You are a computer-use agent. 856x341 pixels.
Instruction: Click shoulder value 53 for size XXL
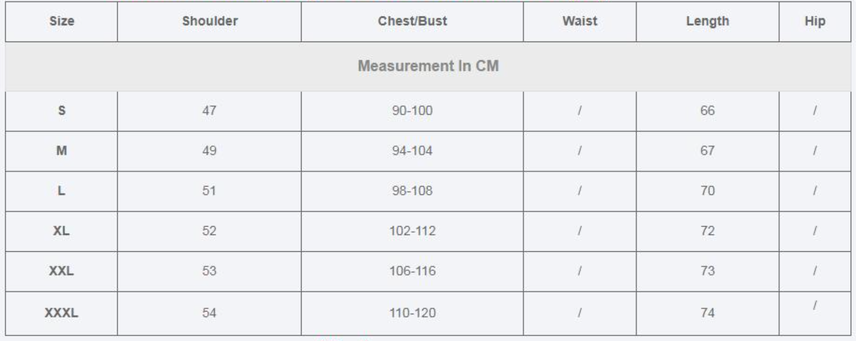pyautogui.click(x=209, y=271)
